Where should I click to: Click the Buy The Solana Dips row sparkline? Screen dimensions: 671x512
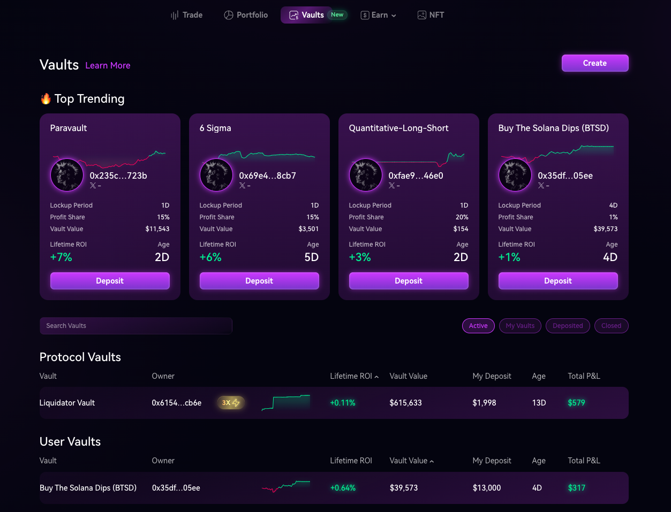coord(285,486)
